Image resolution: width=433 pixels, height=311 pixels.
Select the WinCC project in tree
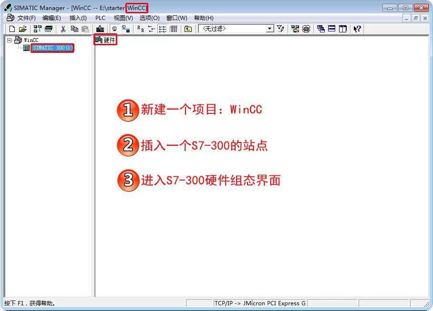31,40
